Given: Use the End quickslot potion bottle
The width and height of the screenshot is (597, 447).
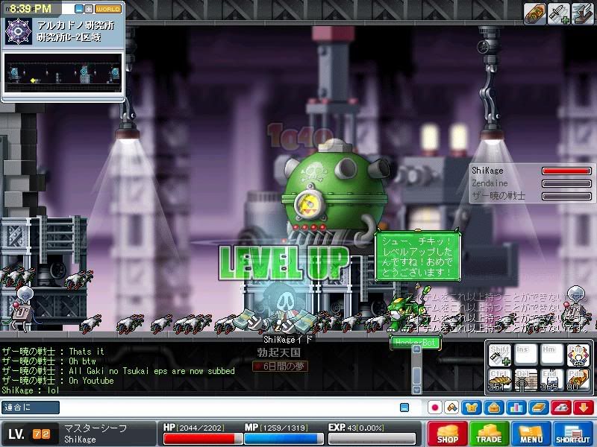Looking at the screenshot, I should (x=551, y=380).
